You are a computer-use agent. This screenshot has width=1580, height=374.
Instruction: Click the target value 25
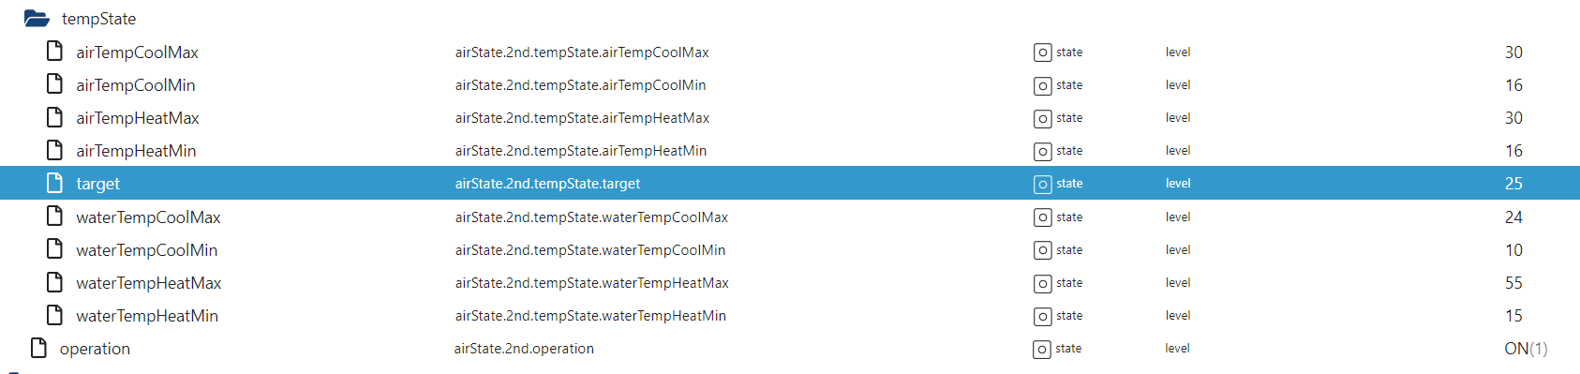pyautogui.click(x=1513, y=184)
